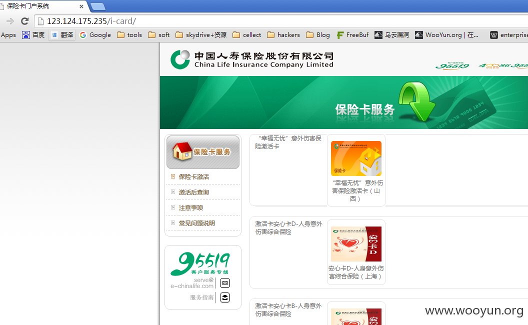
Task: Click the 幸福无忧 orange card thumbnail
Action: click(356, 158)
